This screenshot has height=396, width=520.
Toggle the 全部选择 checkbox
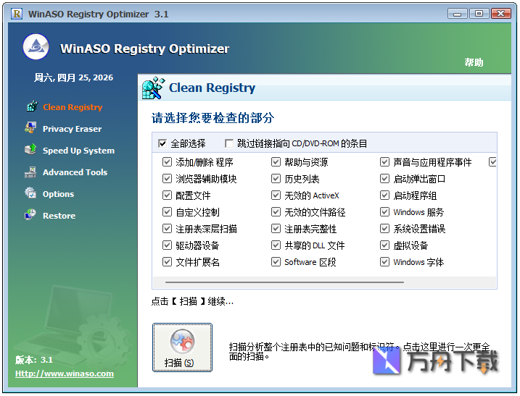coord(162,143)
